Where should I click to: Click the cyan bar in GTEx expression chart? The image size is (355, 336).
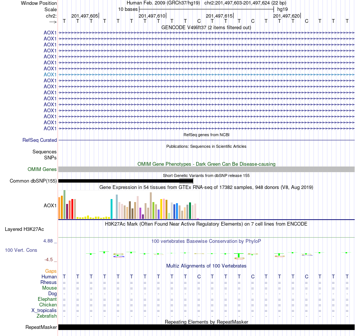112,209
